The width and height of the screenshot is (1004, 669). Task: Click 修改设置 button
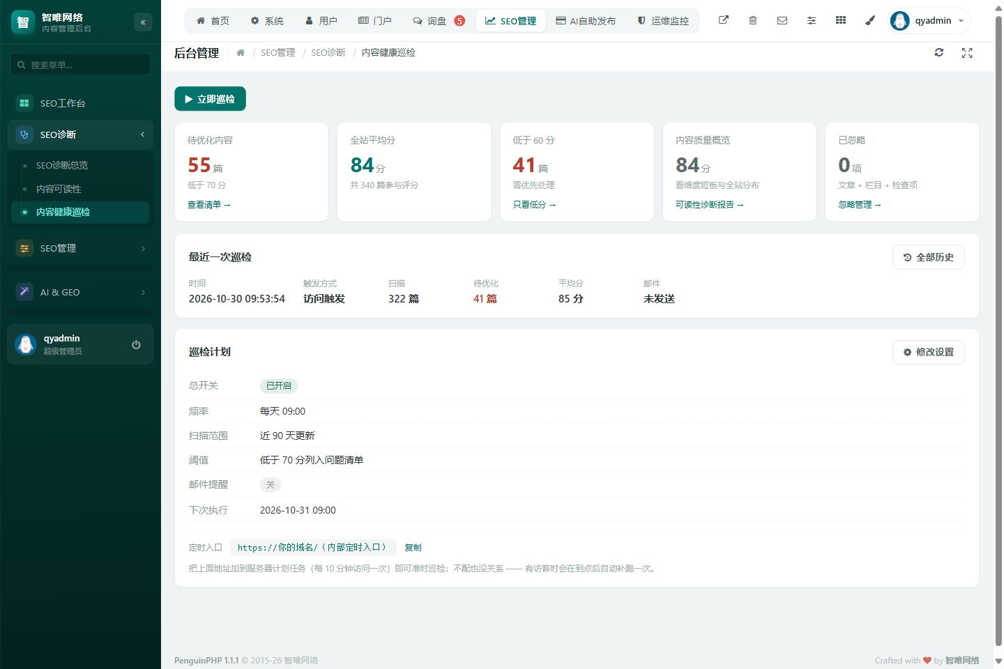pos(929,352)
